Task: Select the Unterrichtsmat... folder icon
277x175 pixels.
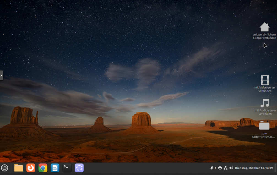Action: (x=264, y=125)
